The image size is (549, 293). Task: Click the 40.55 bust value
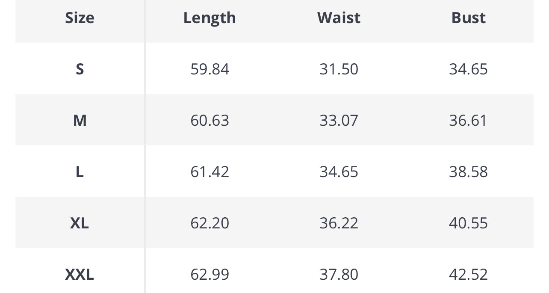pyautogui.click(x=468, y=223)
